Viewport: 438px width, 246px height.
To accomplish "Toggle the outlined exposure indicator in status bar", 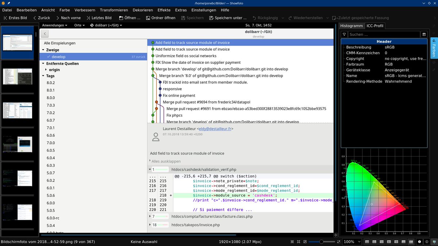I will point(426,242).
